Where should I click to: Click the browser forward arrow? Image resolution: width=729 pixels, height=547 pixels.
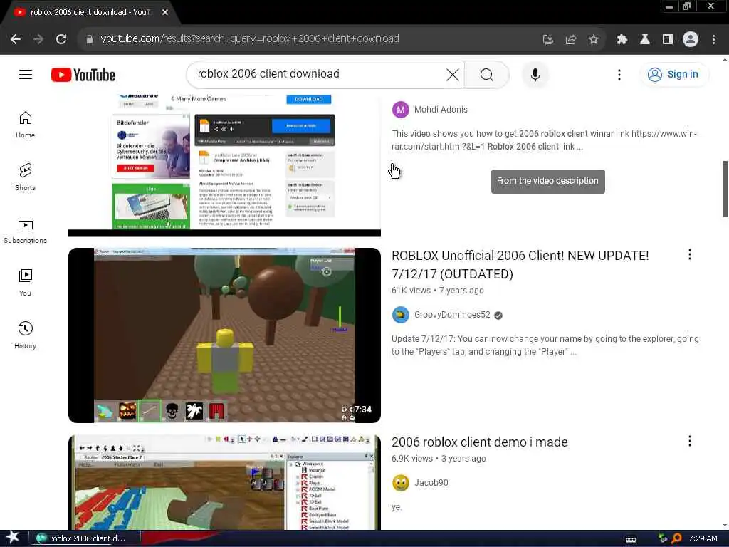(38, 39)
